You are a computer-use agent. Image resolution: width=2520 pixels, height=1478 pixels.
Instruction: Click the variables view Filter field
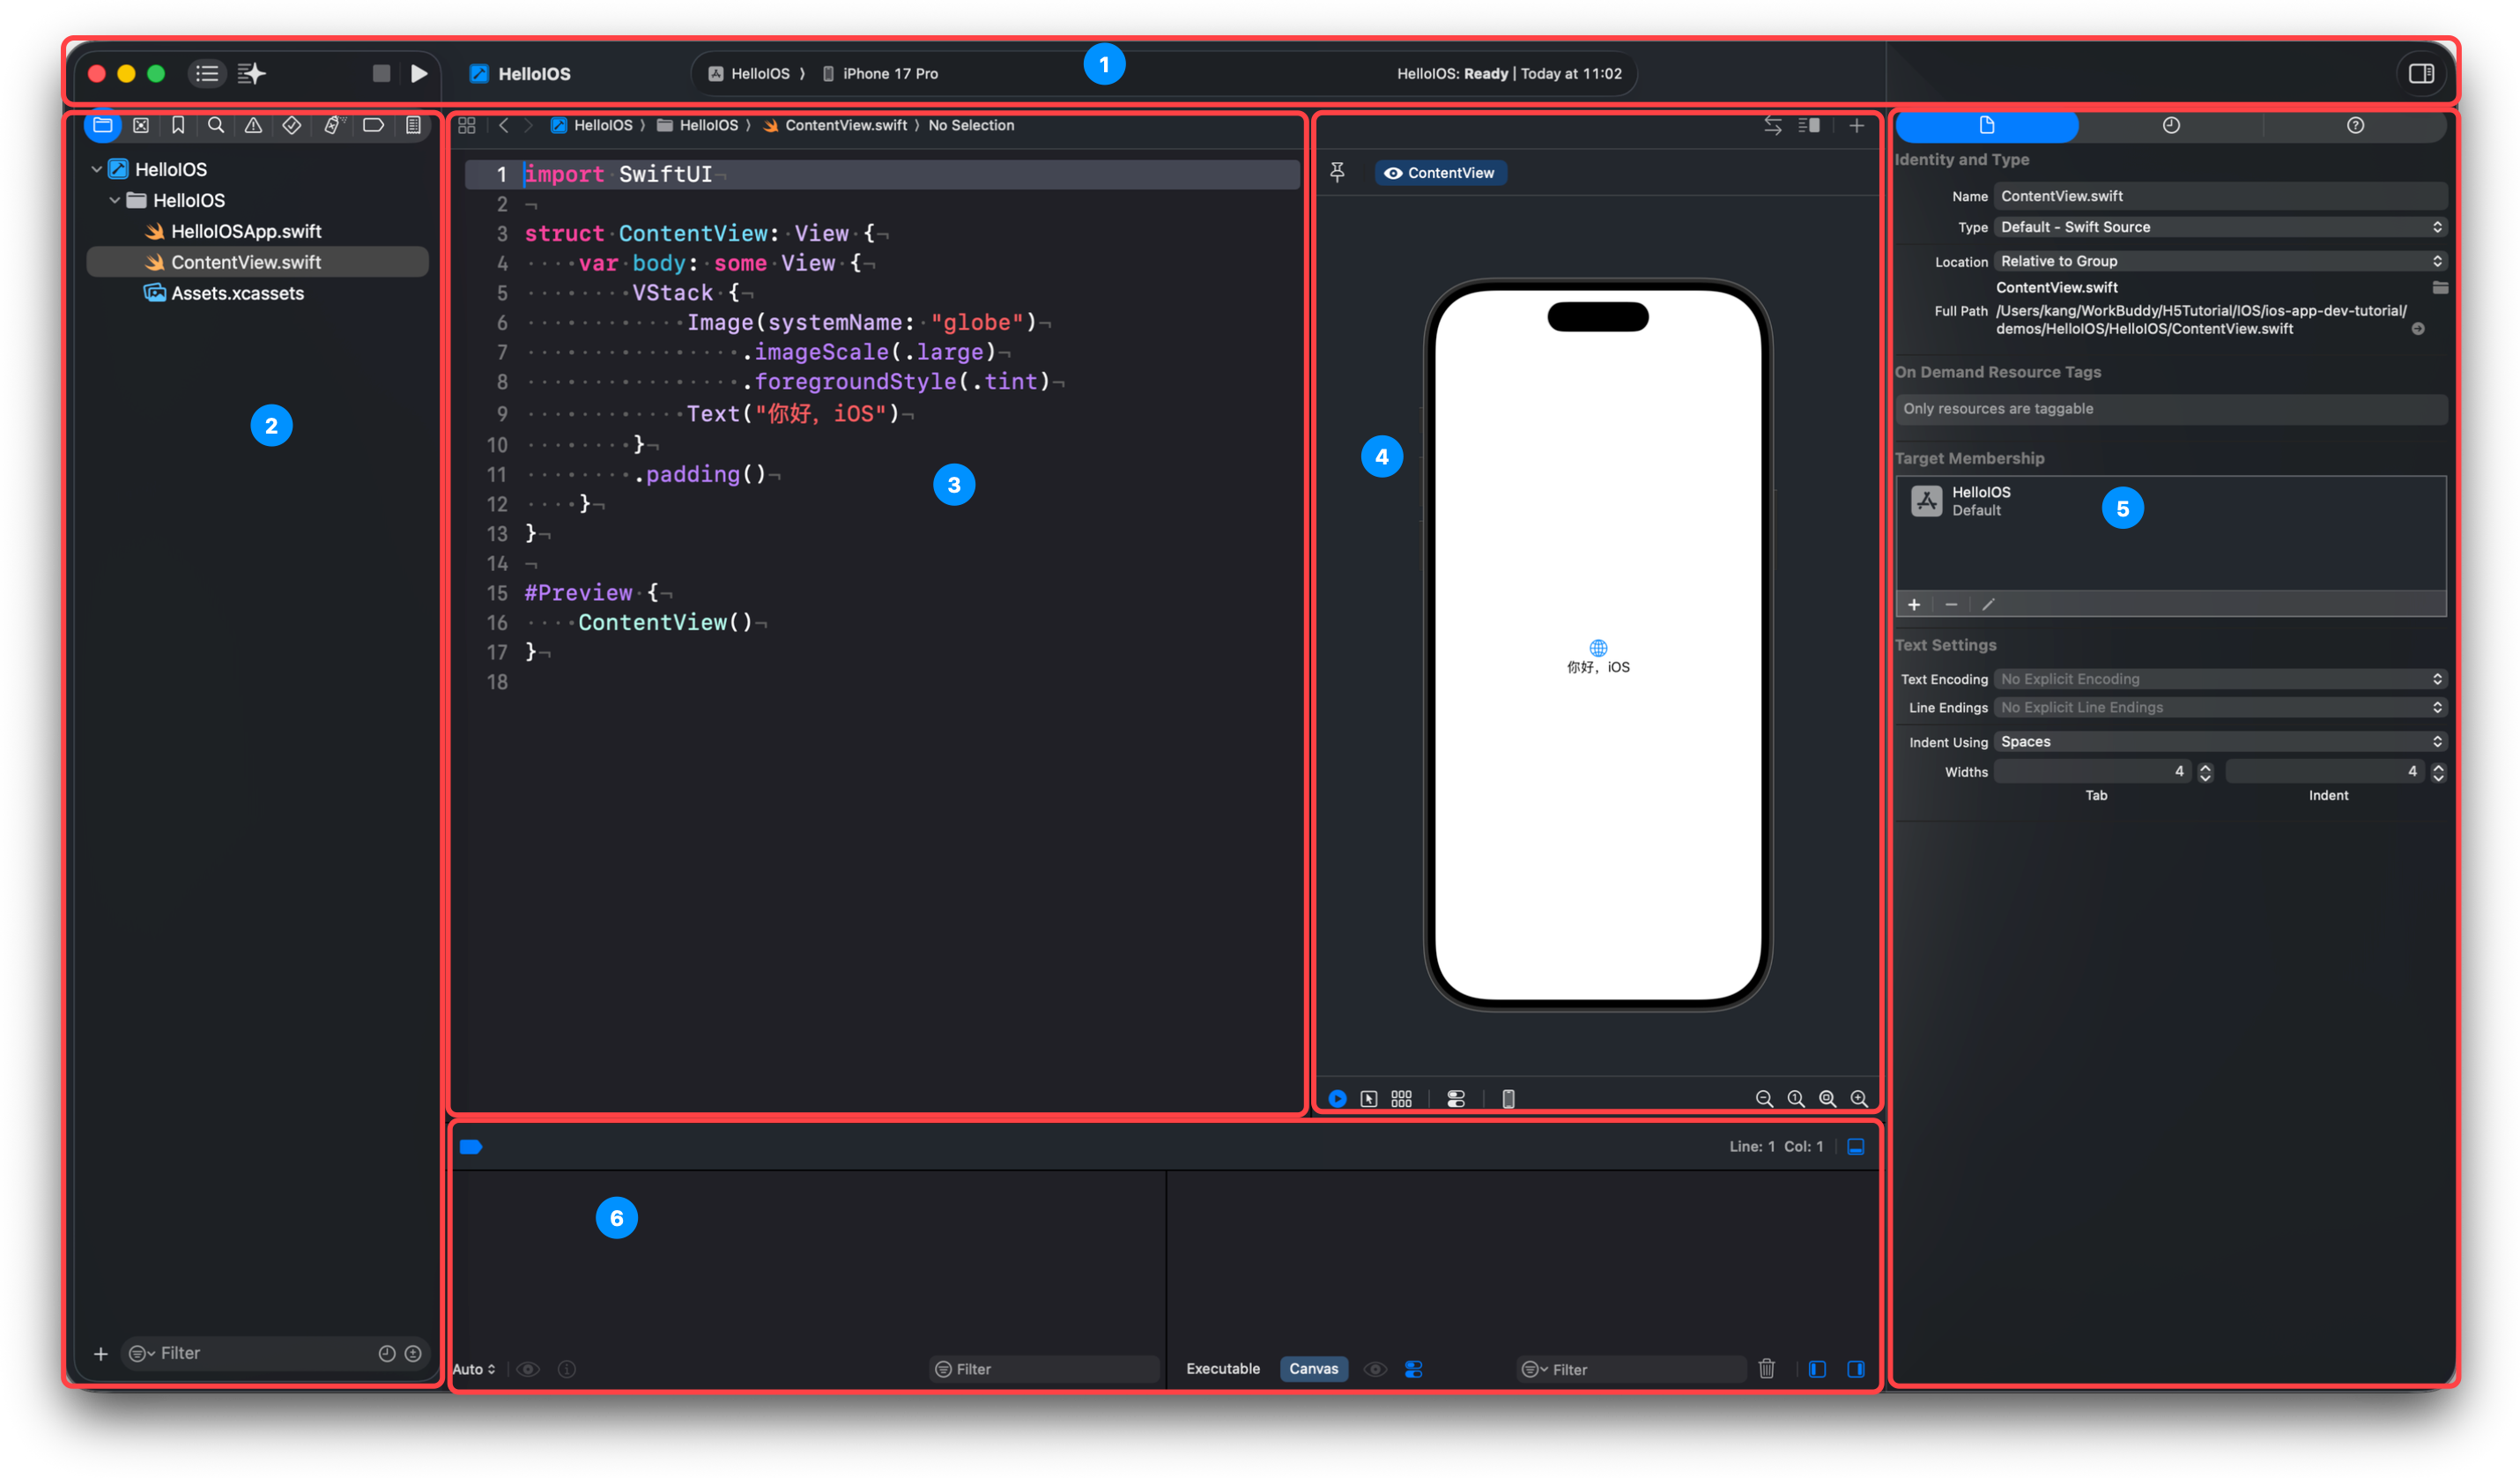1044,1369
